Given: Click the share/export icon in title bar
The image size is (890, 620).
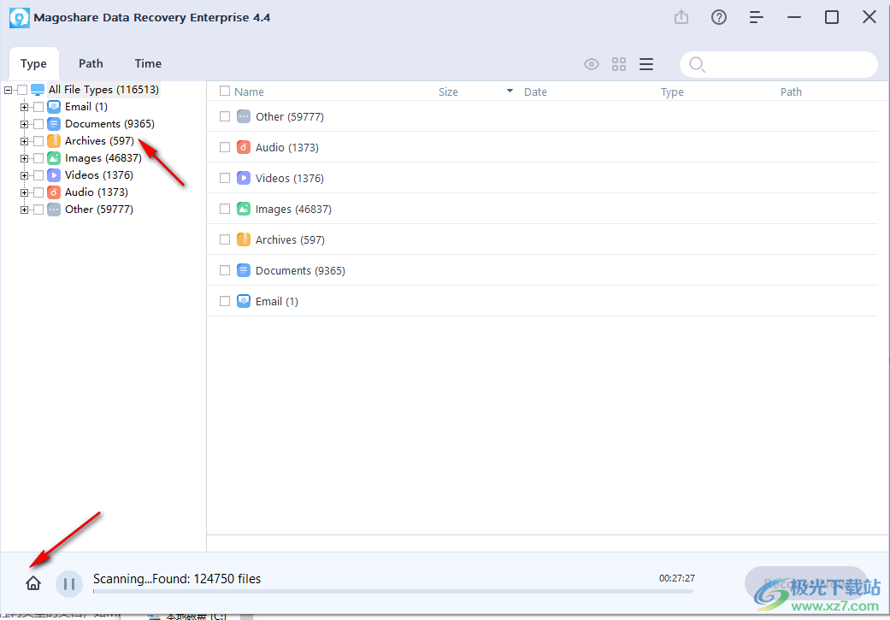Looking at the screenshot, I should [x=681, y=18].
